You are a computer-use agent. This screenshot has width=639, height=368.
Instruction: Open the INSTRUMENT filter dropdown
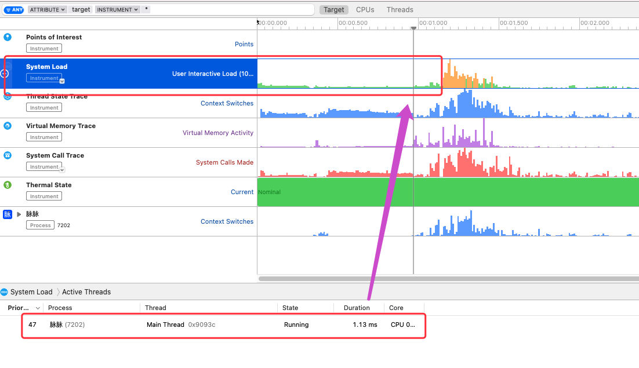(117, 9)
